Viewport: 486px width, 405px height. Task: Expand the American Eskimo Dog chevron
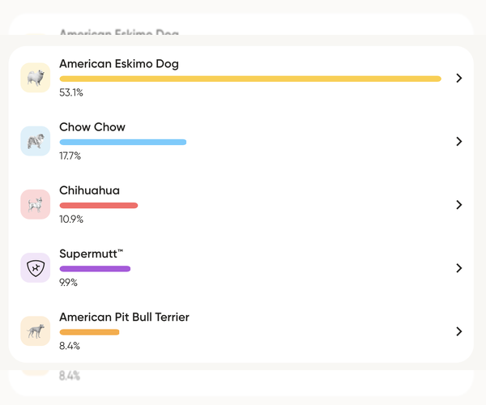coord(459,78)
